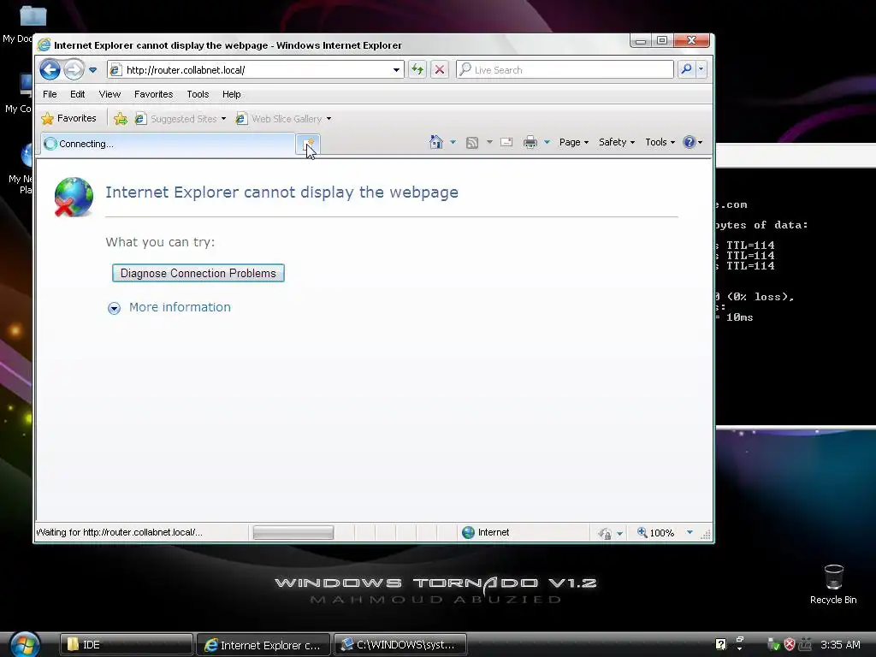The height and width of the screenshot is (657, 876).
Task: Click Diagnose Connection Problems button
Action: click(x=198, y=273)
